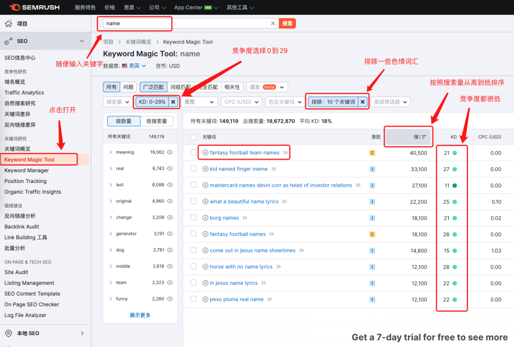The image size is (514, 347).
Task: Click the 搜索 search button
Action: point(287,23)
